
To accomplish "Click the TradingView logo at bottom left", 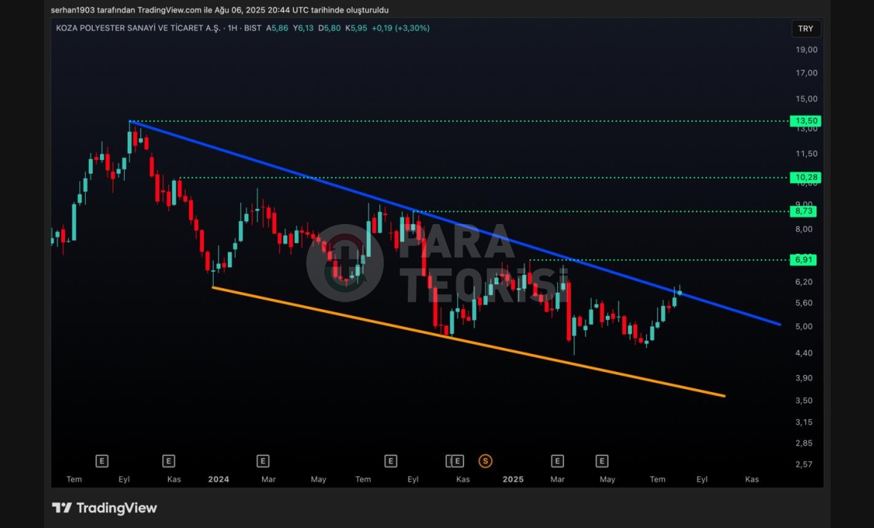I will click(x=105, y=508).
